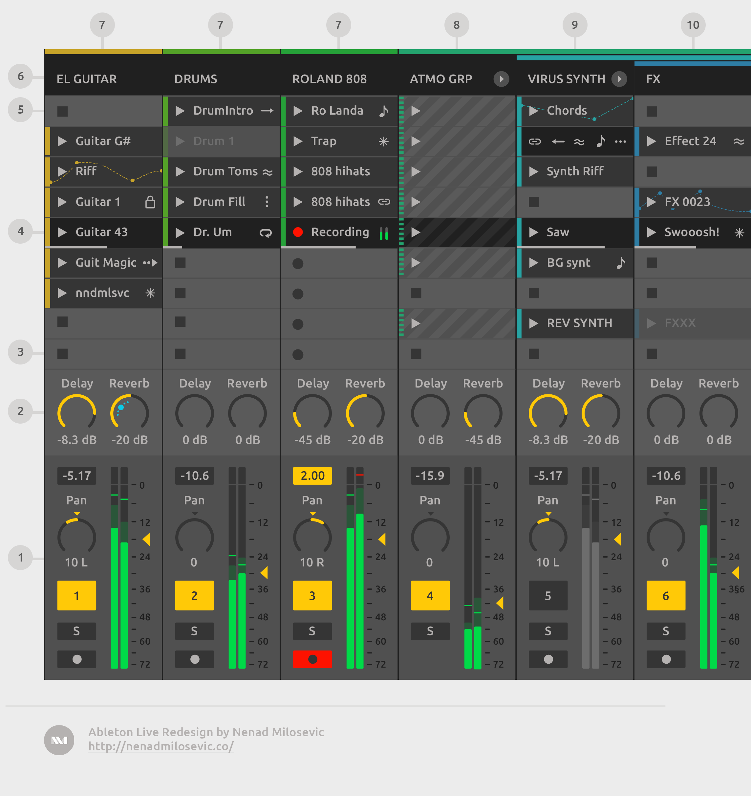Click the chain link icon on 808 hihats clip
Screen dimensions: 751x796
coord(384,202)
